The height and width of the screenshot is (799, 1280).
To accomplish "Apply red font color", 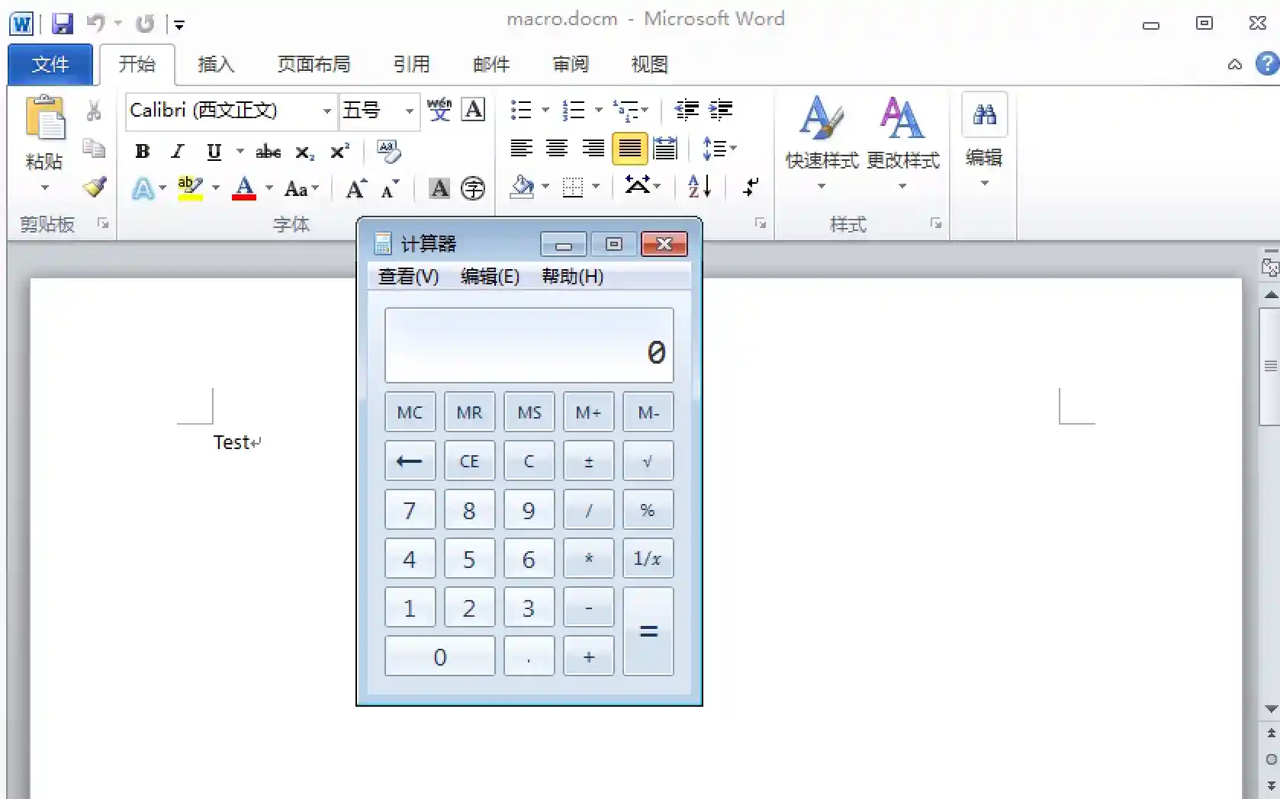I will (x=244, y=188).
